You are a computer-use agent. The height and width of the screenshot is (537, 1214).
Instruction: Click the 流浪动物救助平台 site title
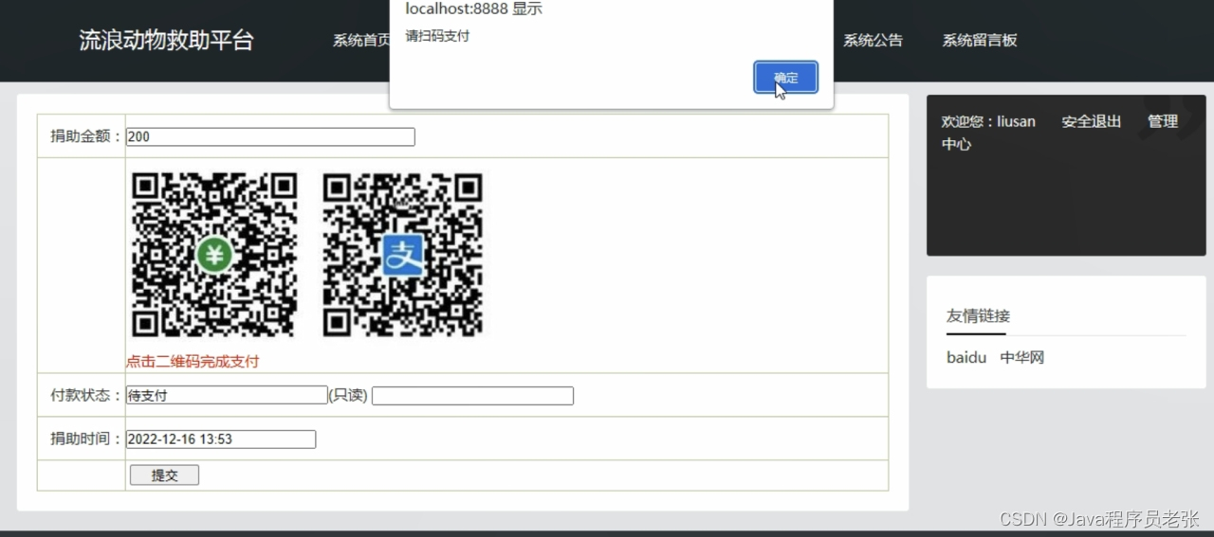click(x=166, y=41)
